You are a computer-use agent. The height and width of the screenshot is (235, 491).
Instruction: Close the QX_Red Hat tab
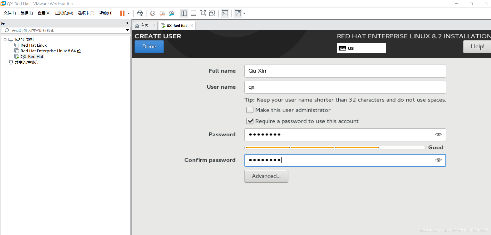pos(192,25)
